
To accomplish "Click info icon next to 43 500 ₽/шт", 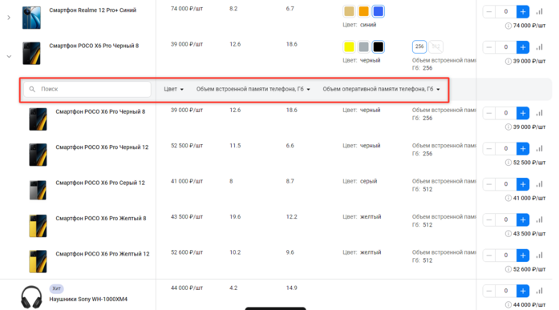I will coord(508,234).
